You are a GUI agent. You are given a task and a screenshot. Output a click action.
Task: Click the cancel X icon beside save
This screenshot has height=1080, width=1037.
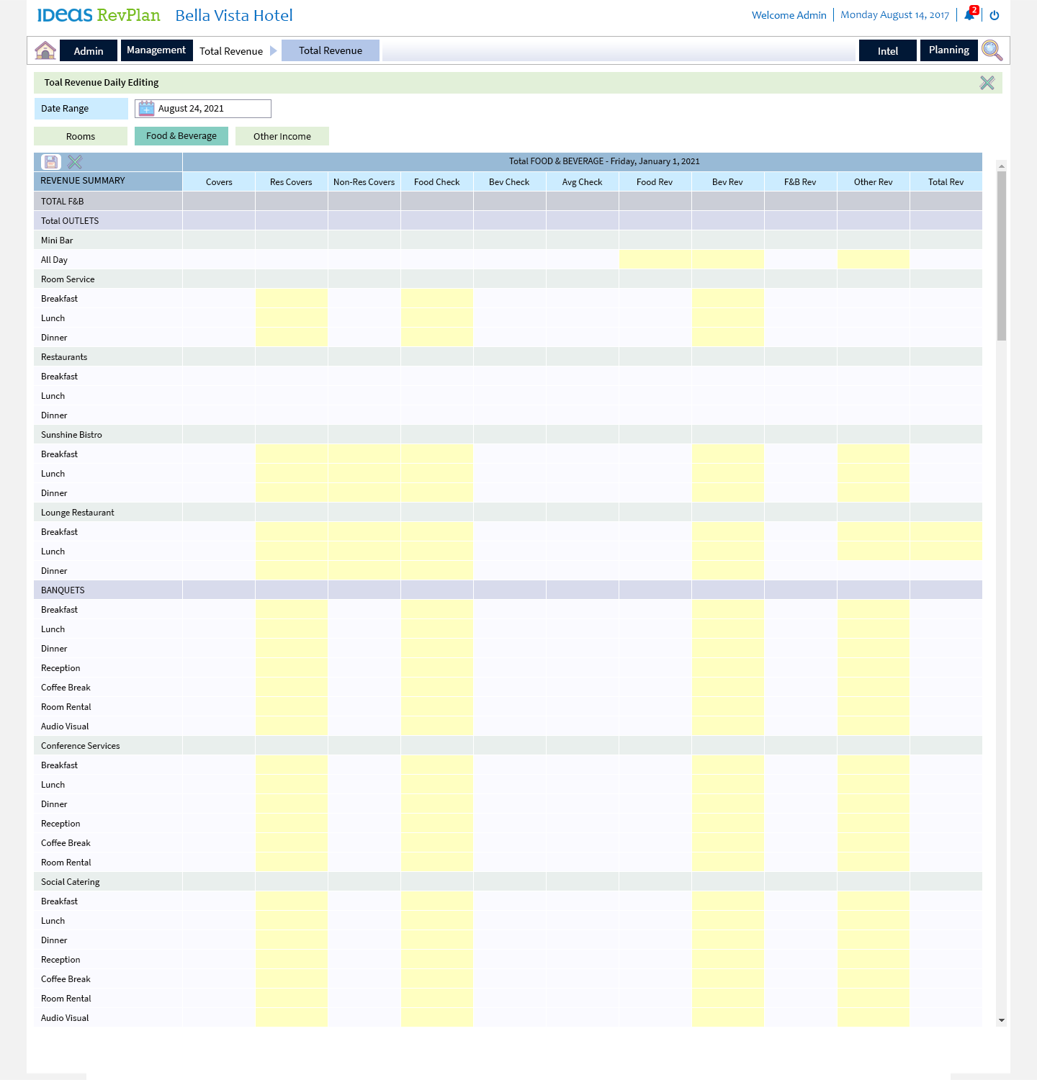75,162
